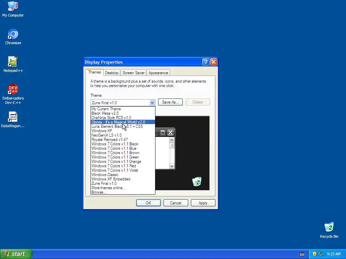This screenshot has width=346, height=259.
Task: Open the Windows start menu
Action: pyautogui.click(x=16, y=254)
